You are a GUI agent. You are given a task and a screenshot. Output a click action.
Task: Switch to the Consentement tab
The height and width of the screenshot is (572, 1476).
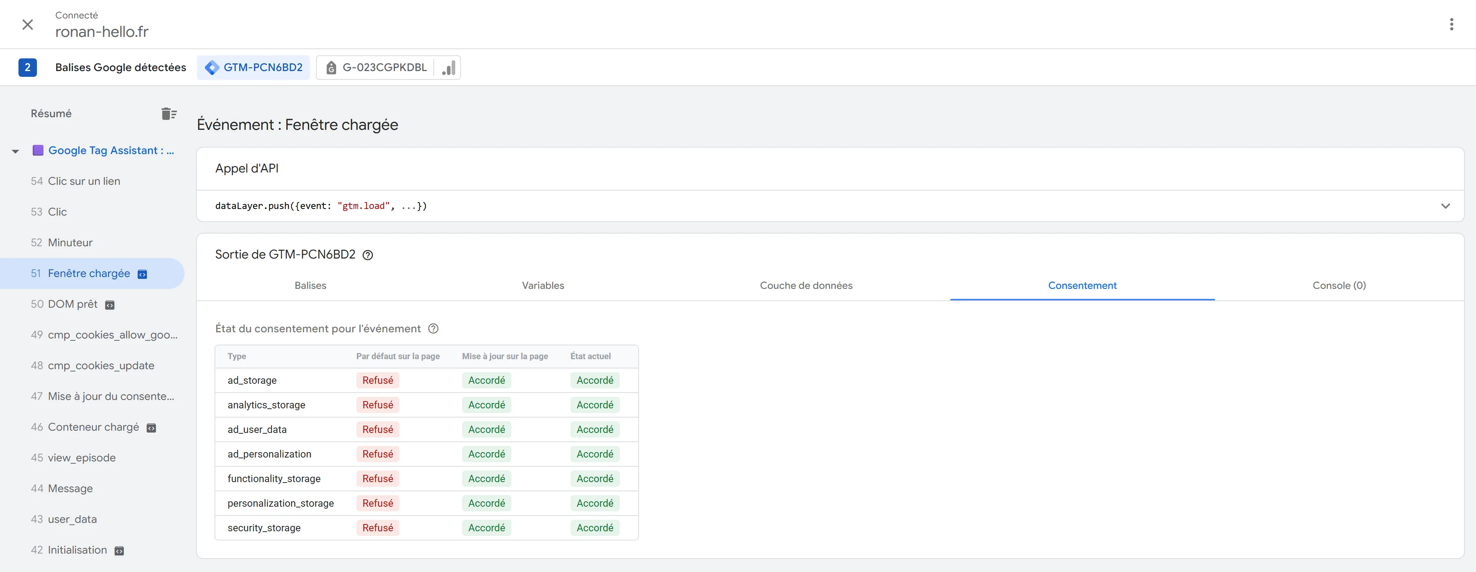click(1082, 285)
